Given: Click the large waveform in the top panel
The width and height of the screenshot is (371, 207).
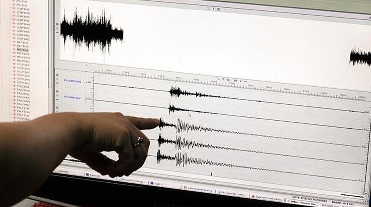Looking at the screenshot, I should tap(91, 30).
